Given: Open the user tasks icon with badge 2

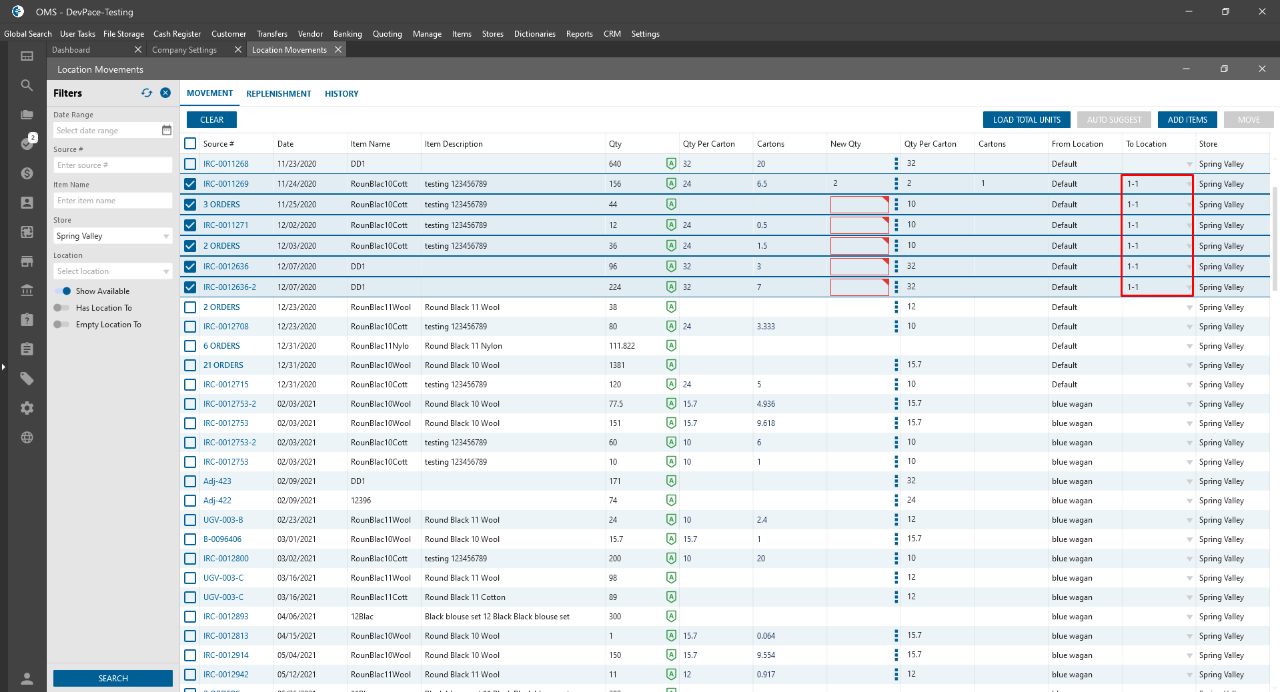Looking at the screenshot, I should (27, 143).
